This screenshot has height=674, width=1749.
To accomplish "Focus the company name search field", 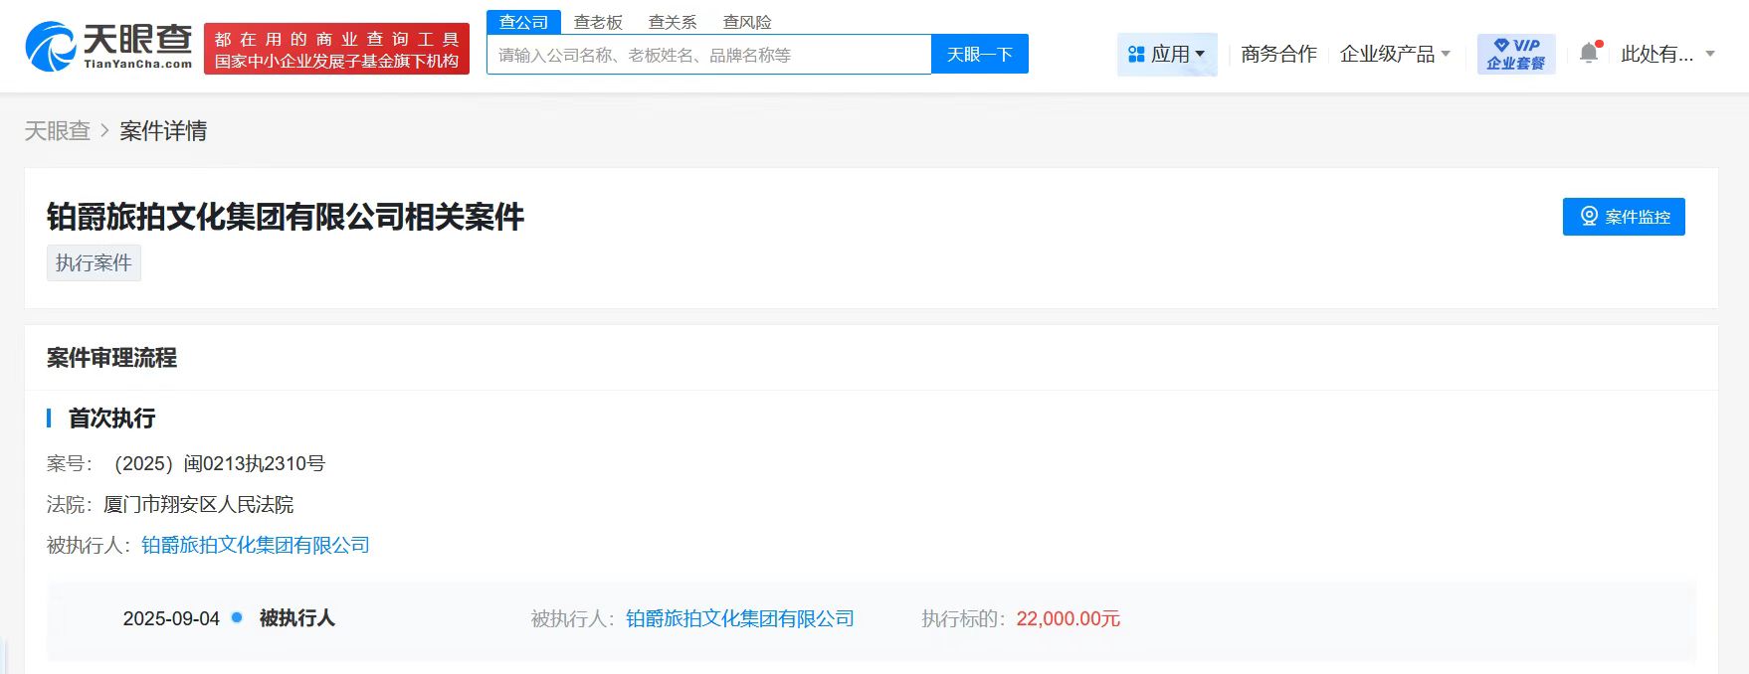I will pos(708,55).
